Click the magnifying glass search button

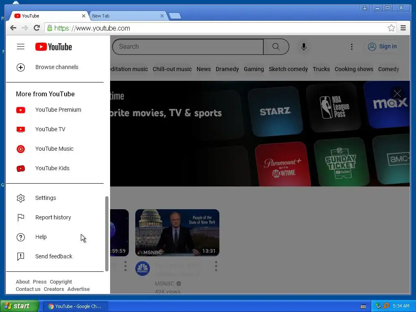pyautogui.click(x=276, y=47)
